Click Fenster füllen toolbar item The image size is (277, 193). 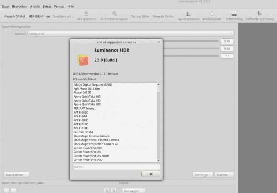pos(140,16)
